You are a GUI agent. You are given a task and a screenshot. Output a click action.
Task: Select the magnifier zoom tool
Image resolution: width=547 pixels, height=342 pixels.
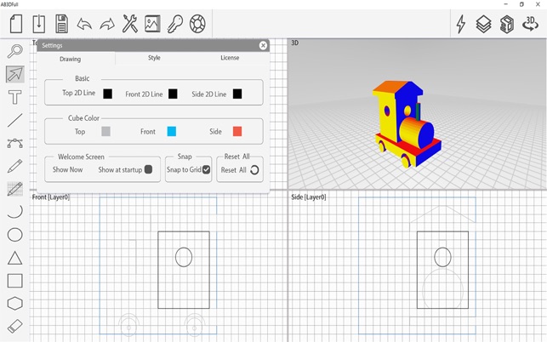tap(15, 51)
